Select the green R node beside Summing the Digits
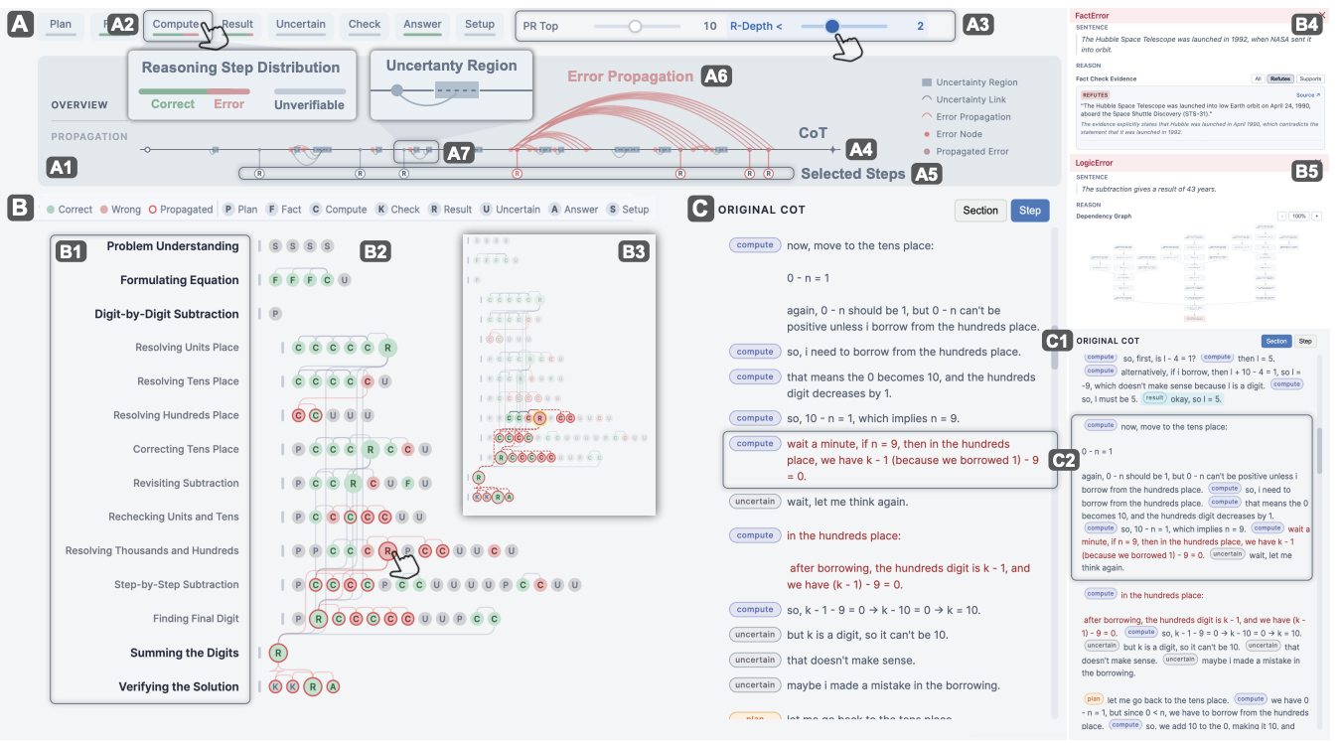Viewport: 1343px width, 743px height. 279,653
